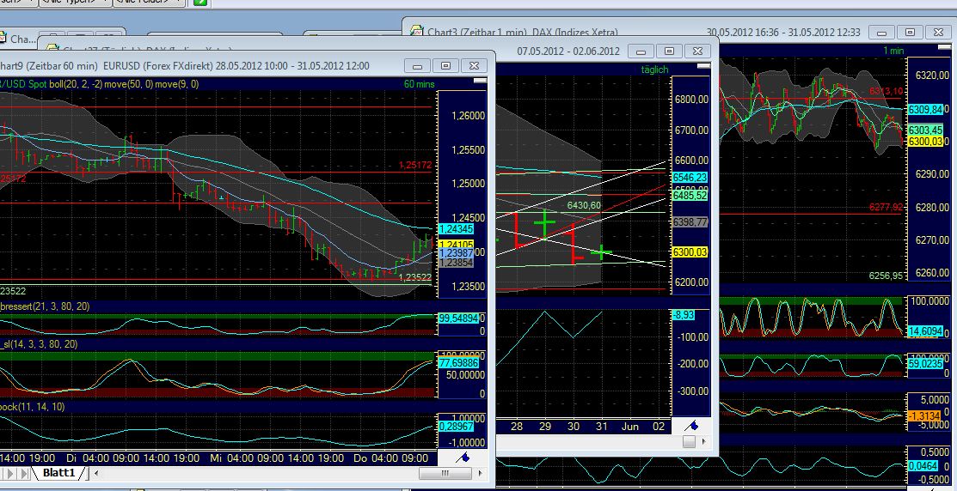Image resolution: width=957 pixels, height=491 pixels.
Task: Click the green check icon in top toolbar
Action: (200, 3)
